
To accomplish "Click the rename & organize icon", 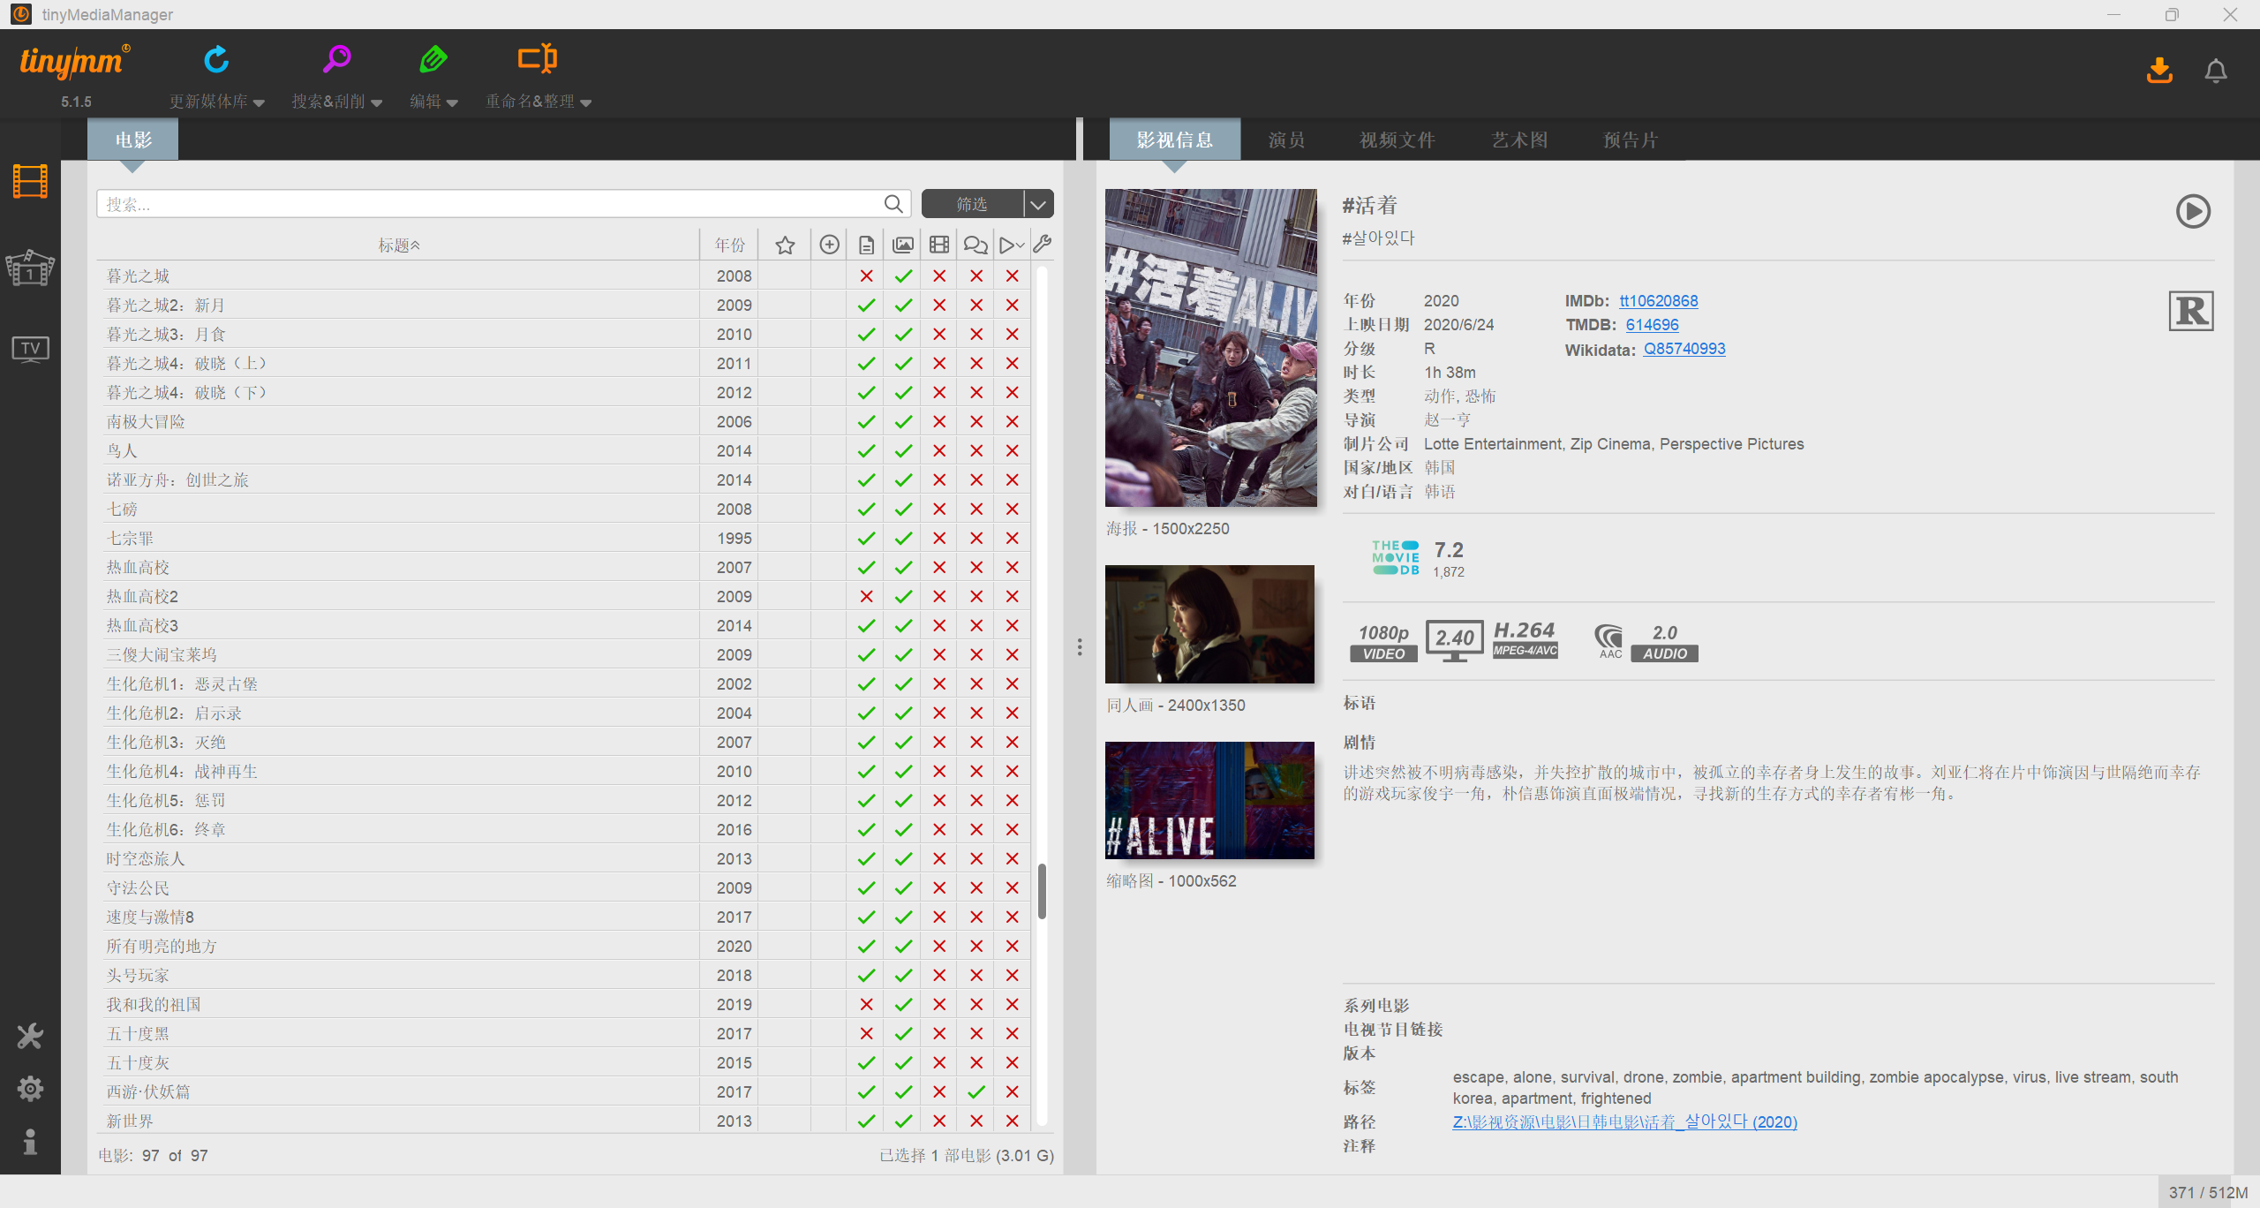I will tap(538, 58).
